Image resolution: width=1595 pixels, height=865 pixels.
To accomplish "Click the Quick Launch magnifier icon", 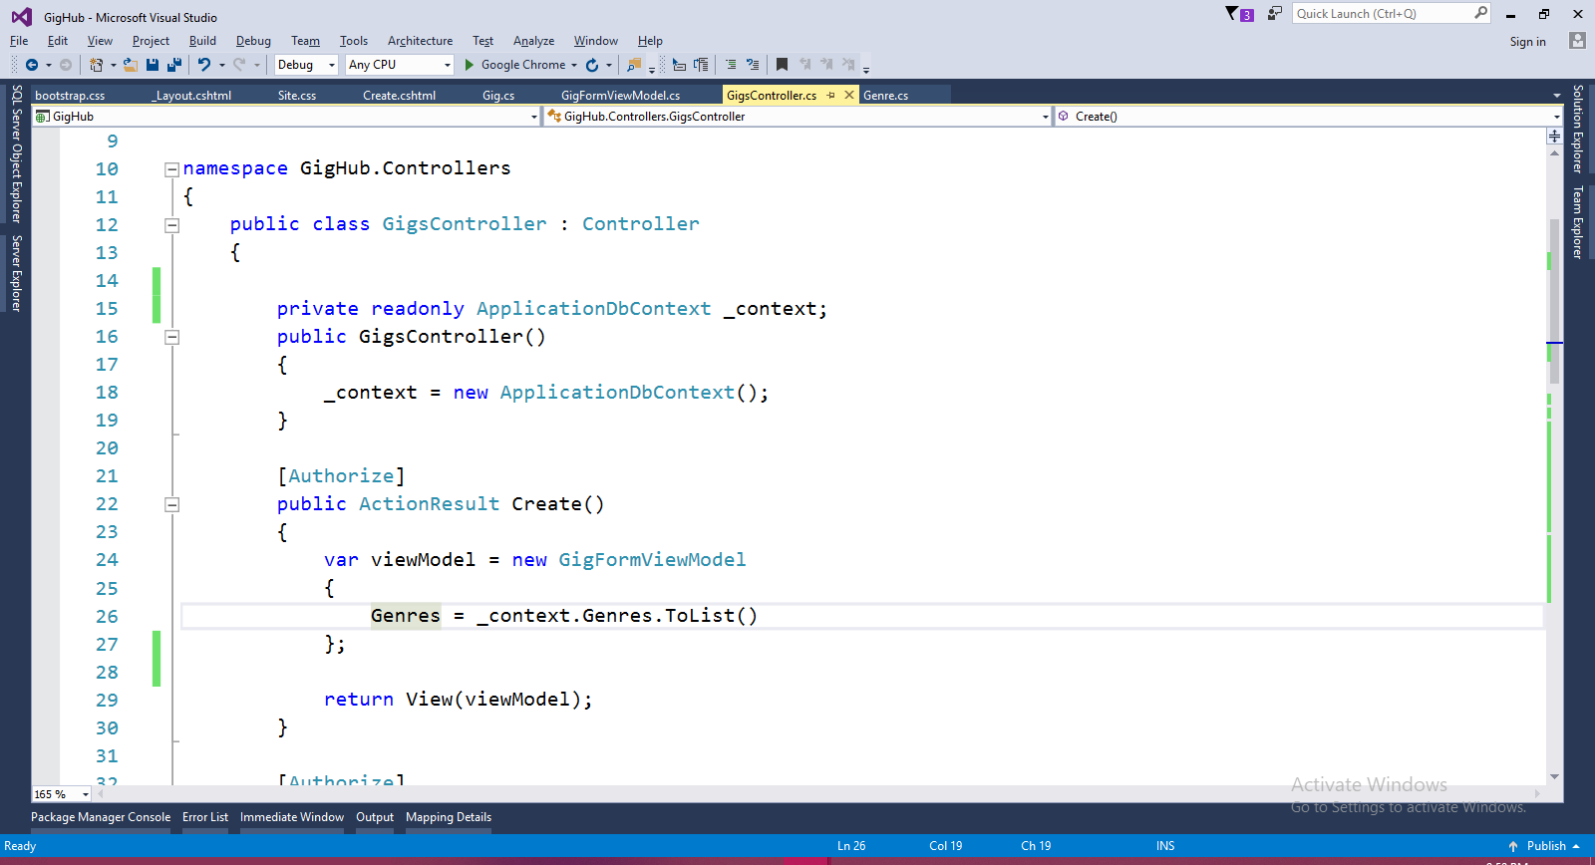I will pos(1481,13).
